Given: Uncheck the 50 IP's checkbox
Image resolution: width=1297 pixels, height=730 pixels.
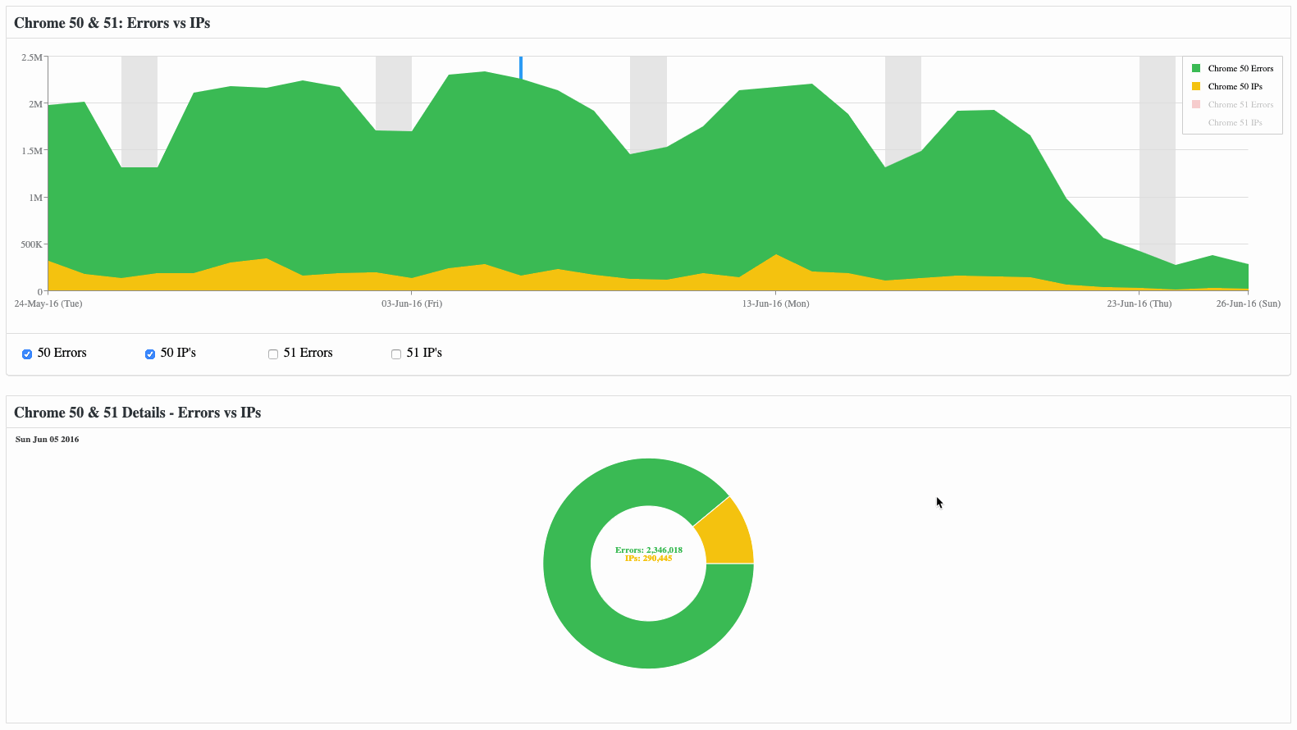Looking at the screenshot, I should click(x=150, y=354).
